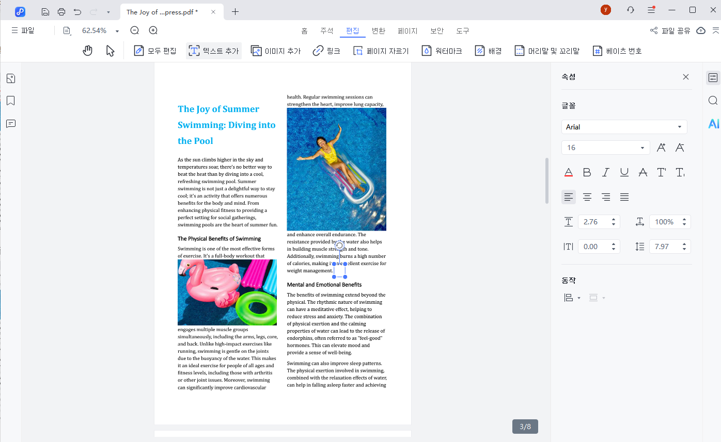Select the hand pan tool
This screenshot has width=721, height=442.
88,51
